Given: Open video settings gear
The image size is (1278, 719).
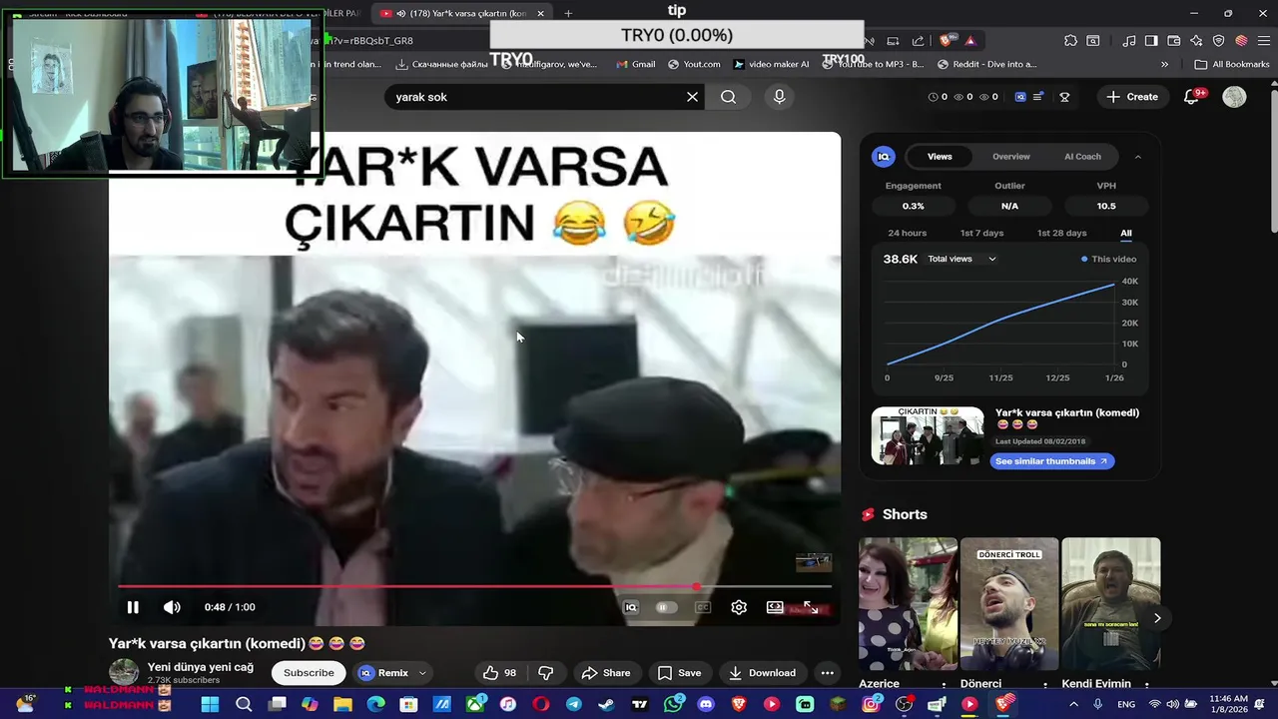Looking at the screenshot, I should [x=739, y=607].
